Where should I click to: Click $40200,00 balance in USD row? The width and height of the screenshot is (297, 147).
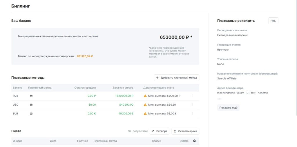click(126, 105)
